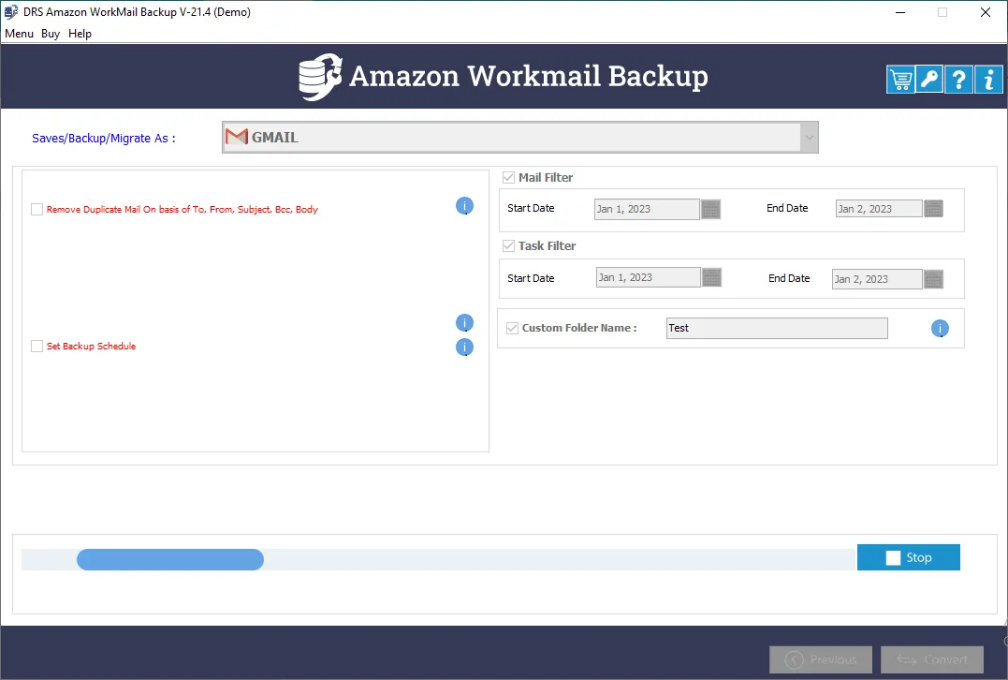The width and height of the screenshot is (1008, 680).
Task: Click the key activation icon
Action: [929, 80]
